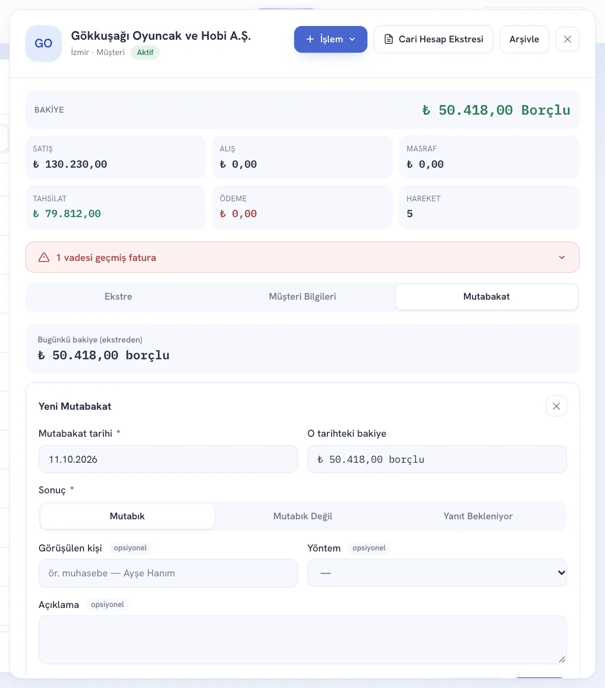Click the GO avatar badge
The image size is (605, 688).
(x=43, y=43)
